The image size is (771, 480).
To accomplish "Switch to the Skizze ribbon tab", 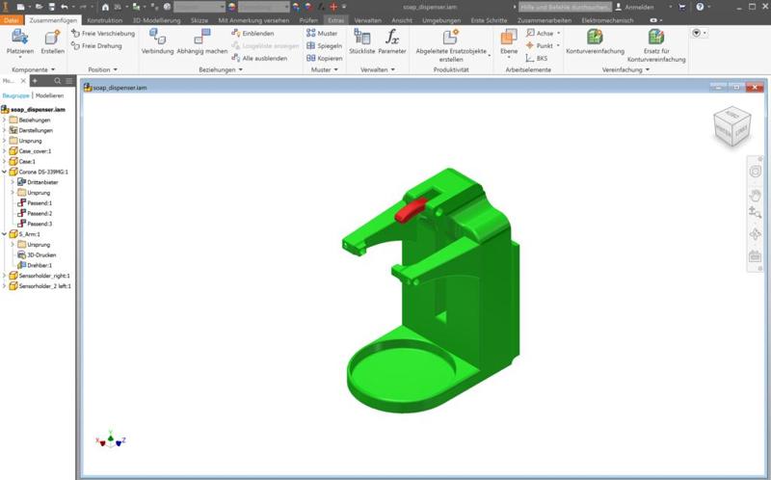I will tap(199, 20).
